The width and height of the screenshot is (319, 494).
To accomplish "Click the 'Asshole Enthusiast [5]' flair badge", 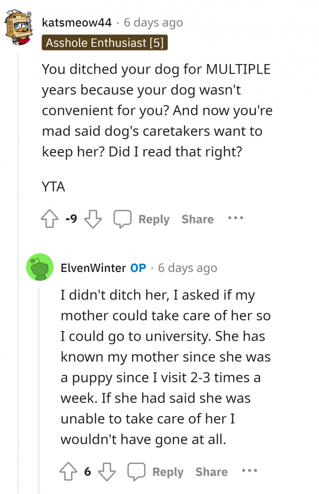I will [104, 43].
